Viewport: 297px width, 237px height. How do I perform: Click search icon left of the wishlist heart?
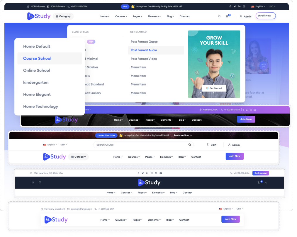33,183
